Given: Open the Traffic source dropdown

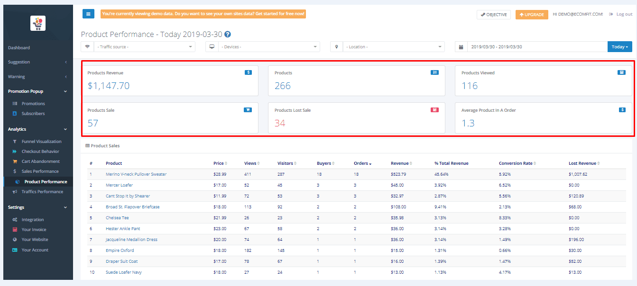Looking at the screenshot, I should (x=144, y=47).
